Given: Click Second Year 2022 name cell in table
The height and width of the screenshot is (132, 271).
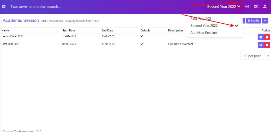Looking at the screenshot, I should coord(13,36).
